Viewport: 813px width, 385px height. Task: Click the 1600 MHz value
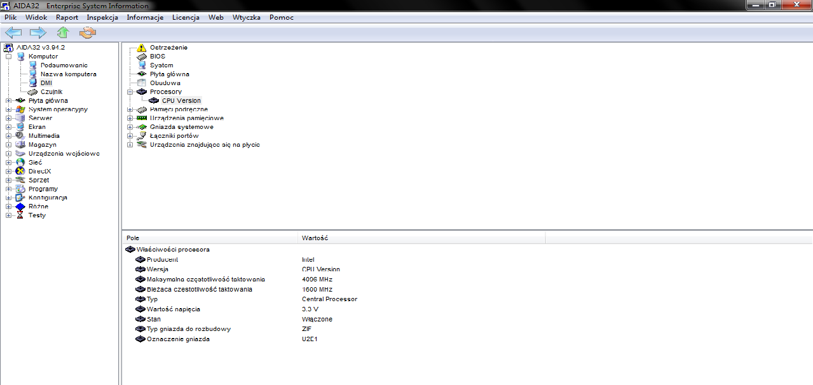click(317, 289)
